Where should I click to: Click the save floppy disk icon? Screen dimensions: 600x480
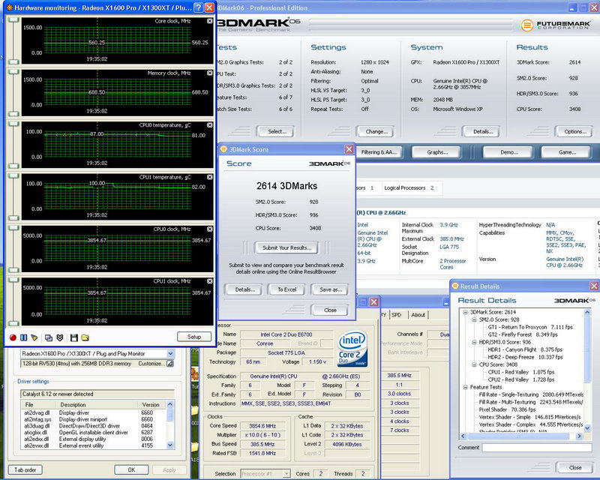click(x=73, y=337)
